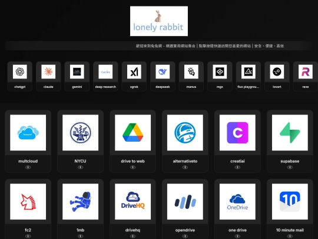Click the 'drivehq' card label
Viewport: 318px width, 239px height.
pyautogui.click(x=133, y=230)
